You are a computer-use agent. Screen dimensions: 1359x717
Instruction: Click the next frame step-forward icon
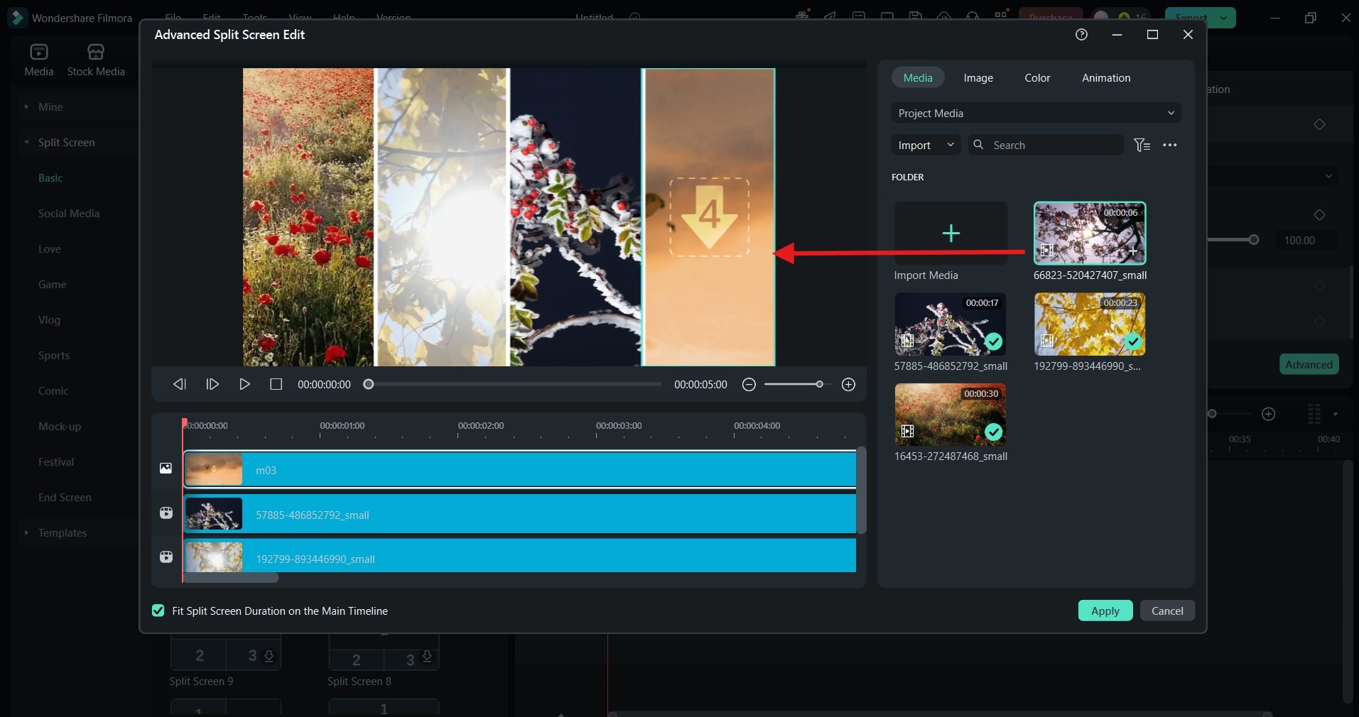pos(212,384)
